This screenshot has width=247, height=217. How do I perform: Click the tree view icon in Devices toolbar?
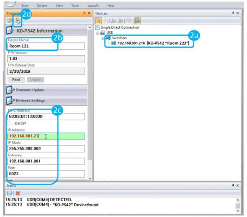tap(98, 21)
